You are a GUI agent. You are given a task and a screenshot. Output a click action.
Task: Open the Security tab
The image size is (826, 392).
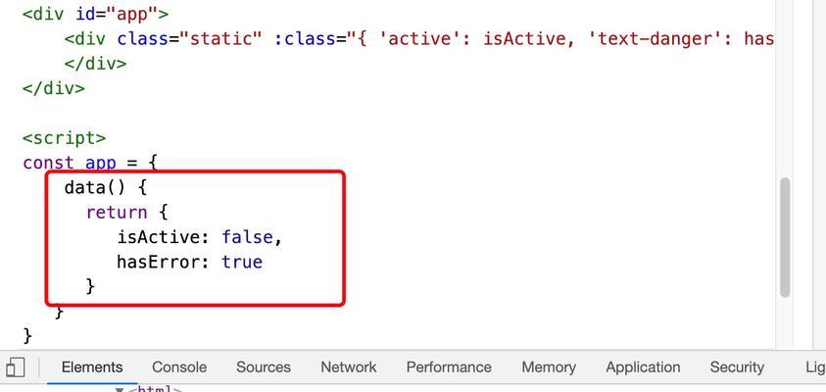[737, 367]
